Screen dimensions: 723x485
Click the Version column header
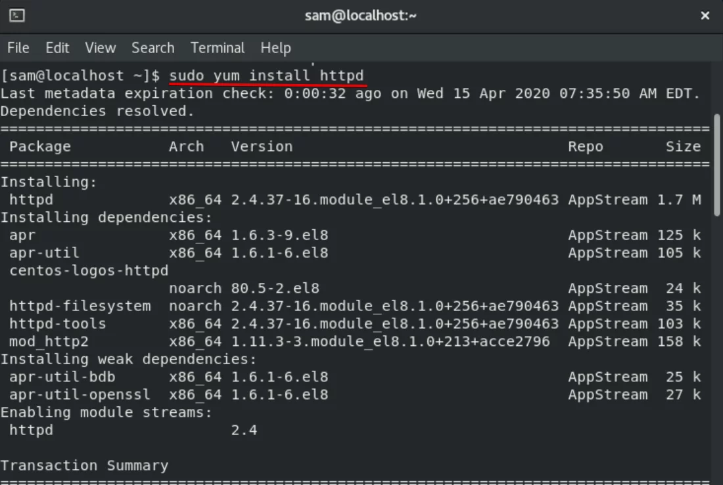coord(262,146)
